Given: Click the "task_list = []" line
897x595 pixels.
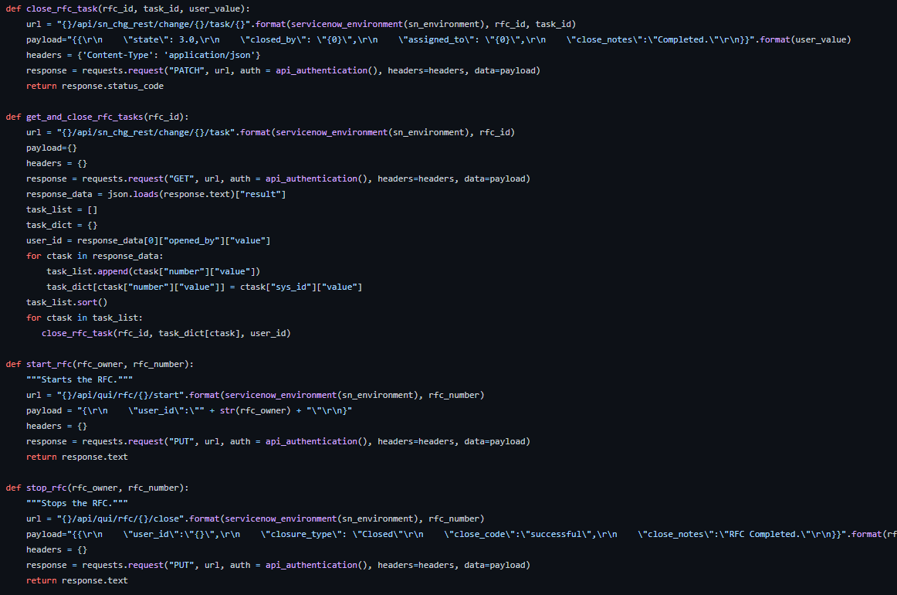Looking at the screenshot, I should tap(62, 209).
